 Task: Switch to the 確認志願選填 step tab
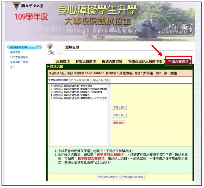[x=112, y=62]
